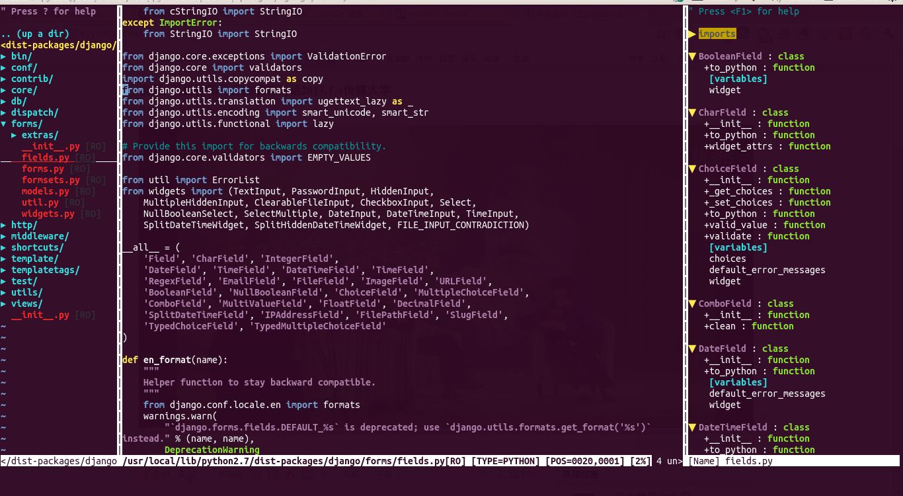Jump to ChoiceField choices variable
Image resolution: width=903 pixels, height=496 pixels.
[x=728, y=259]
